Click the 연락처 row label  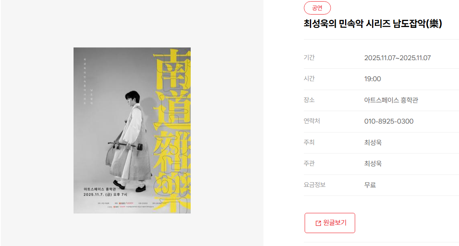[312, 121]
